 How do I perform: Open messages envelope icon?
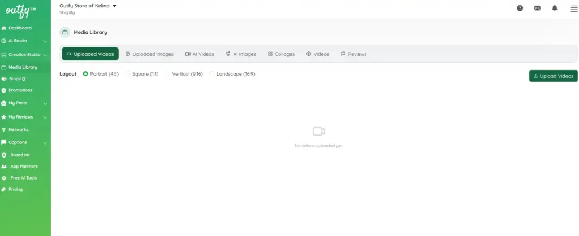click(x=537, y=8)
